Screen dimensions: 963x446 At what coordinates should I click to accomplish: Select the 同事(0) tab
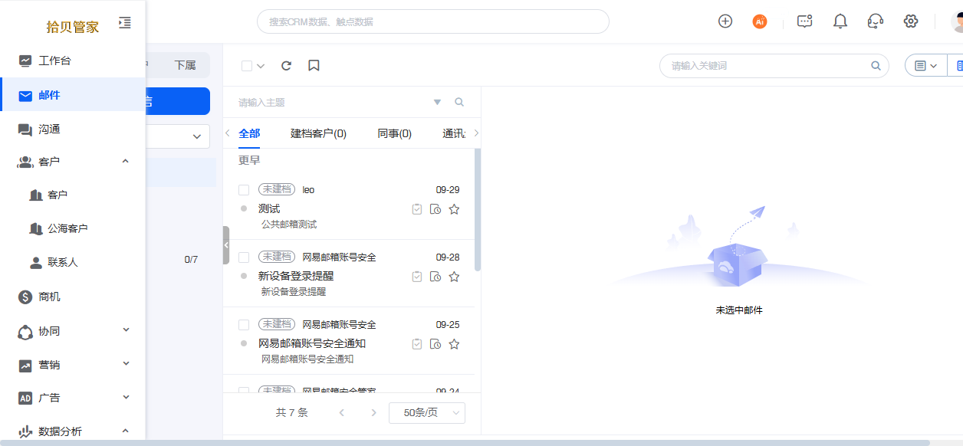[x=394, y=133]
